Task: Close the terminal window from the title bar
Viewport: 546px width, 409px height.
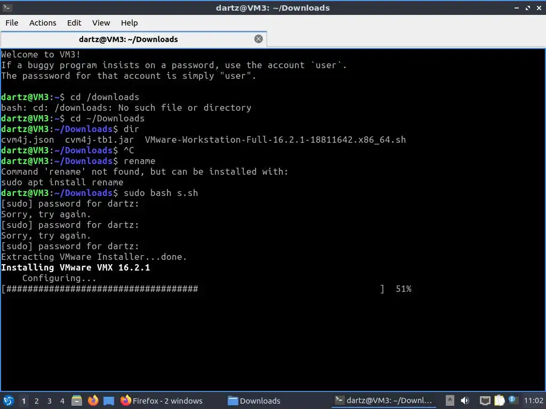Action: click(x=539, y=7)
